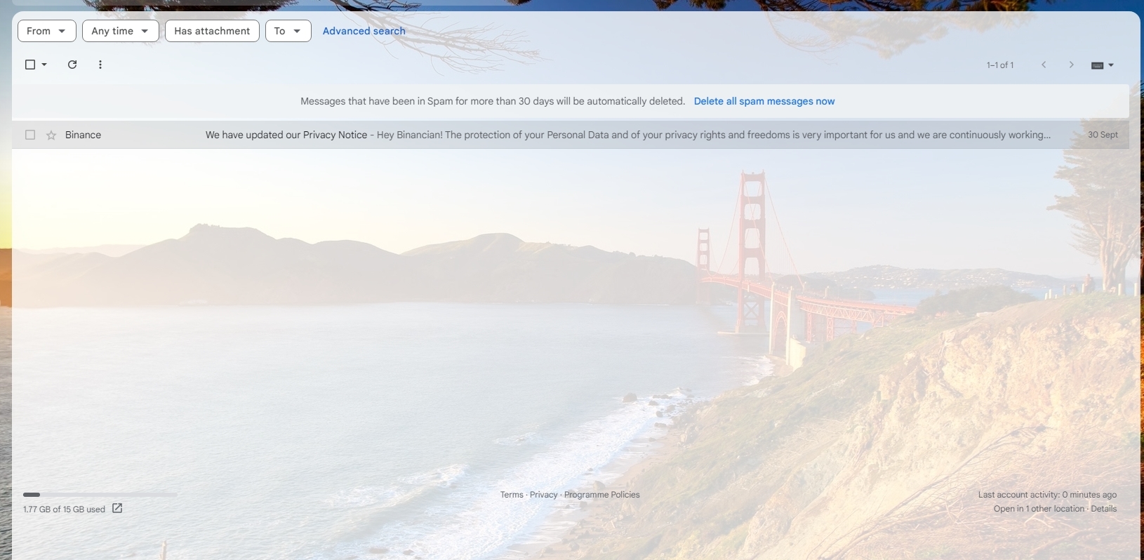
Task: Open the Programme Policies link
Action: pyautogui.click(x=602, y=495)
